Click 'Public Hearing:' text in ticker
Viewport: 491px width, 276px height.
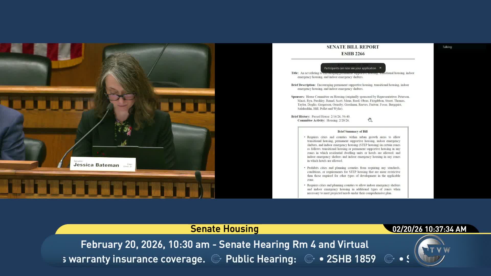tap(261, 259)
